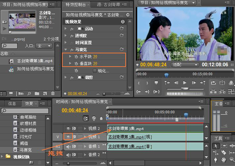
Task: Click the timeline zoom slider handle
Action: pos(68,163)
